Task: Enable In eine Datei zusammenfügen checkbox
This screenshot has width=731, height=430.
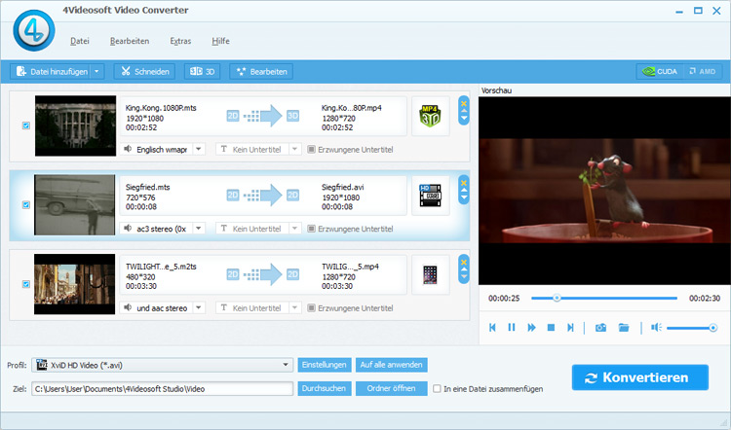Action: (437, 388)
